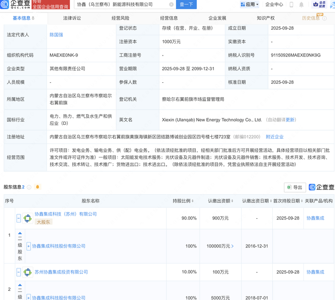Switch to the 法律诉讼 tab
335x300 pixels.
pyautogui.click(x=72, y=18)
